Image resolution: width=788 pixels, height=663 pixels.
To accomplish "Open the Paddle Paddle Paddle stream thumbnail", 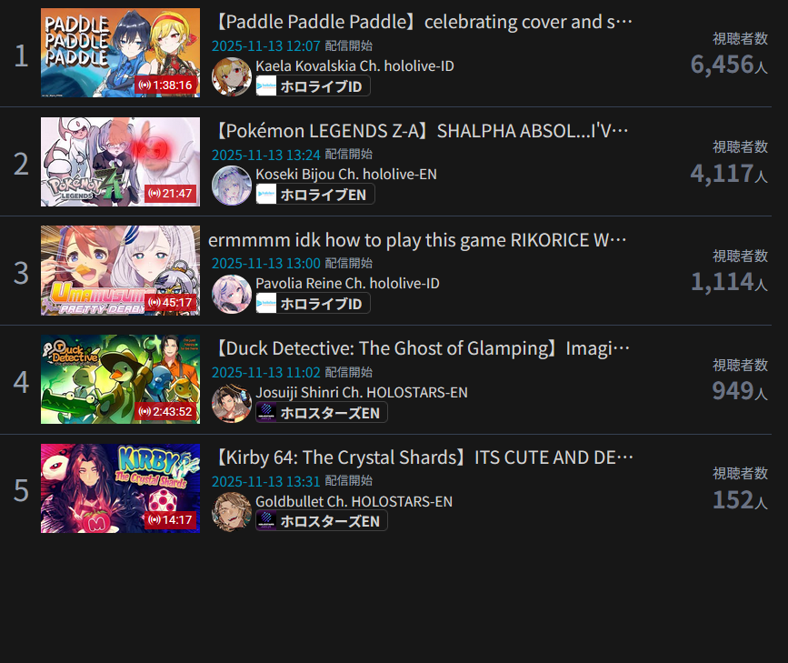I will tap(120, 53).
